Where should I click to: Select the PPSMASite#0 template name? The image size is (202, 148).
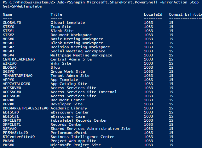point(15,133)
